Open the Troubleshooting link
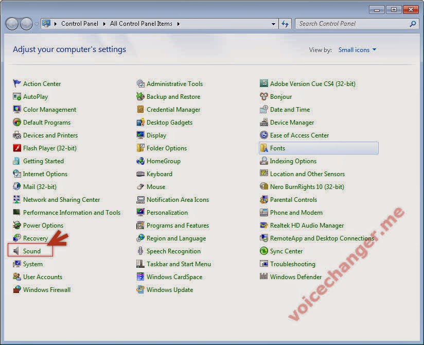 point(293,264)
